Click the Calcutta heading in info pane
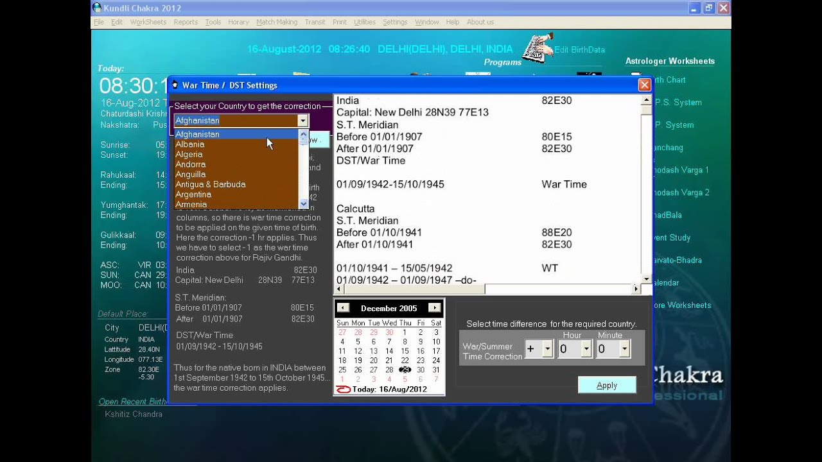822x462 pixels. [x=355, y=209]
